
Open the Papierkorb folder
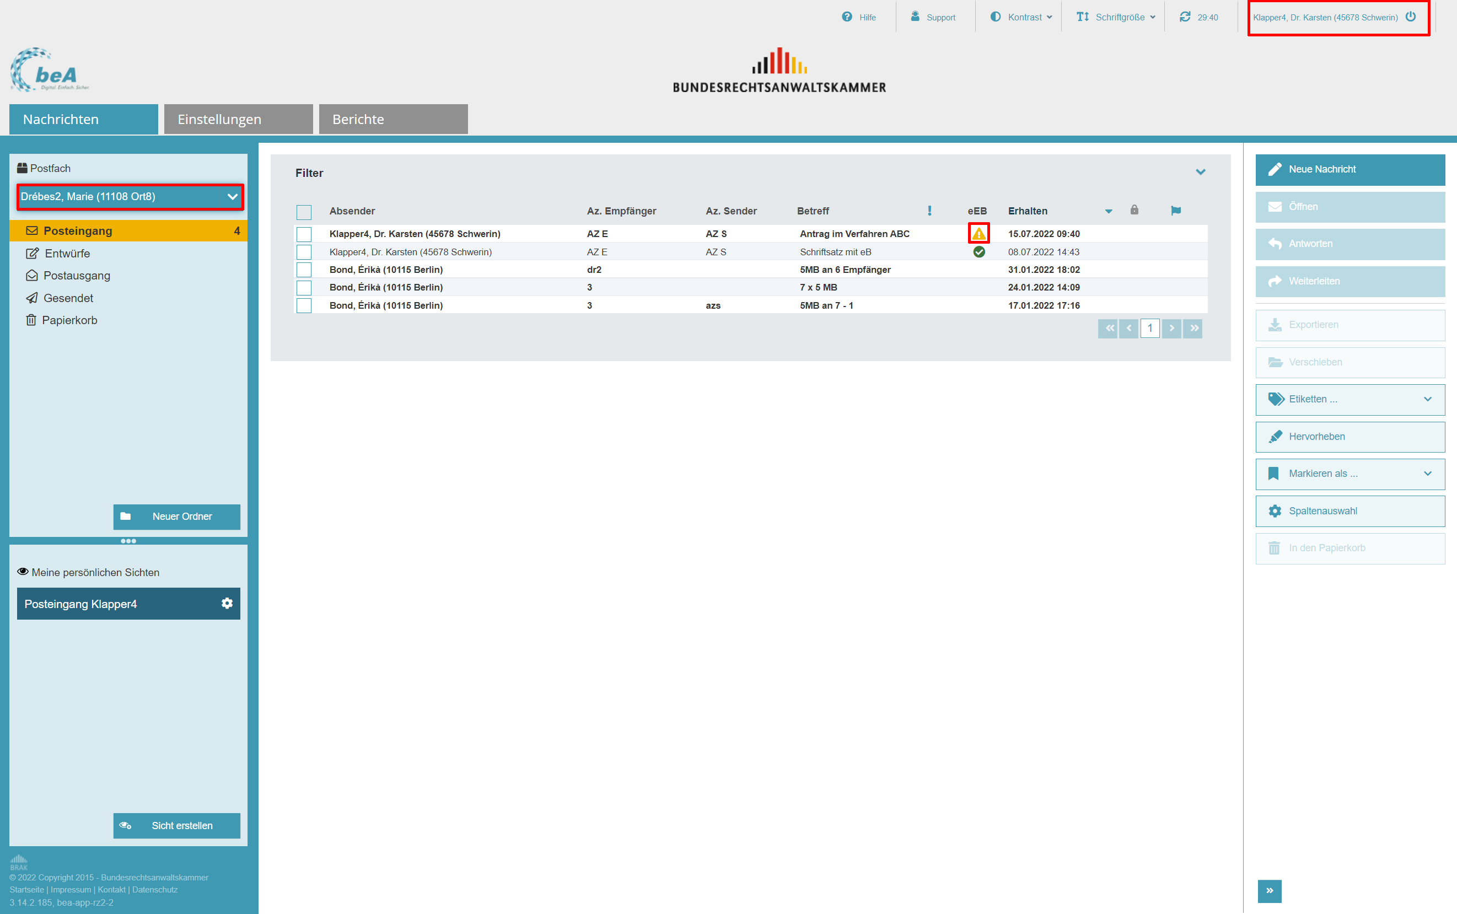tap(69, 320)
